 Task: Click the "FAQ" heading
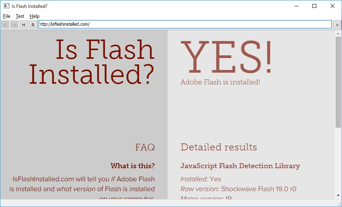145,147
